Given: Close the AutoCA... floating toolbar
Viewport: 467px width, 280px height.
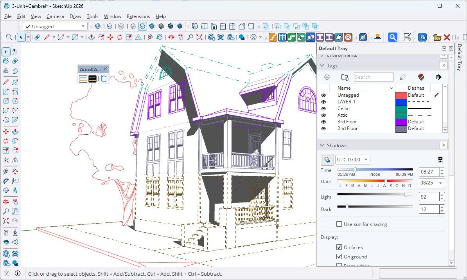Looking at the screenshot, I should tap(105, 69).
